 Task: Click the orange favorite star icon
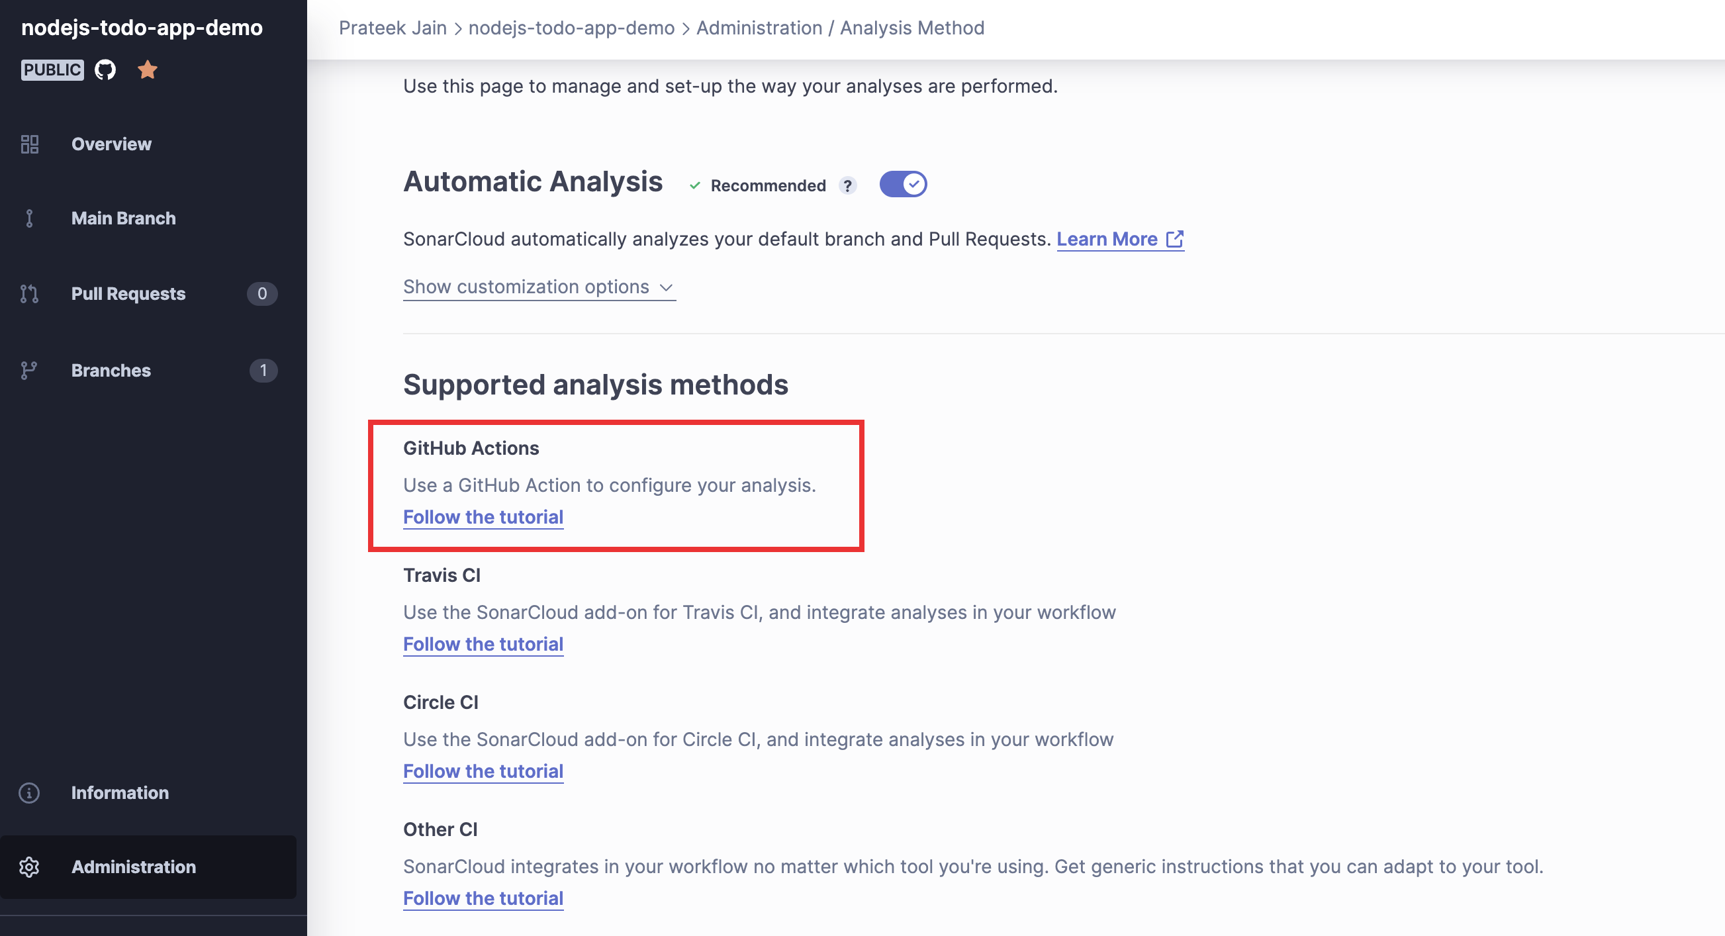(x=148, y=70)
